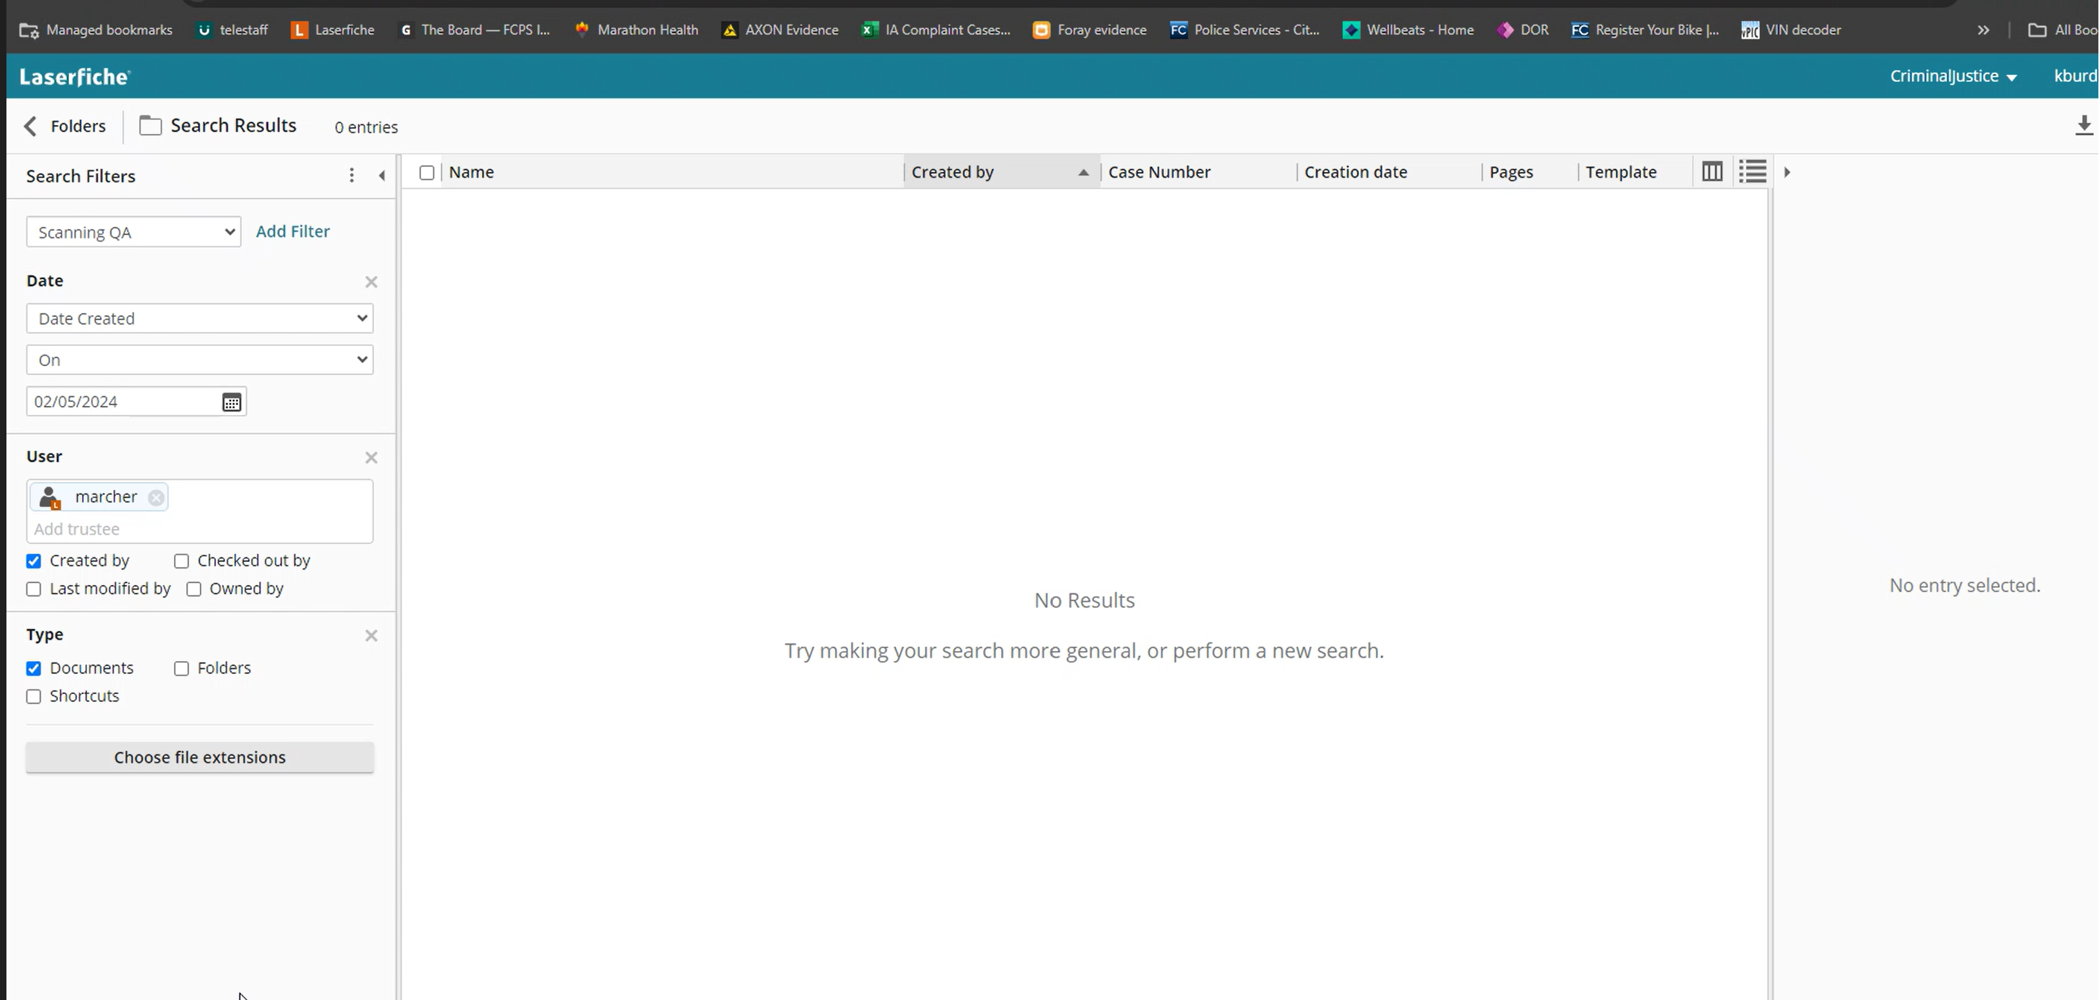Remove marcher trustee chip
Viewport: 2099px width, 1000px height.
coord(155,497)
